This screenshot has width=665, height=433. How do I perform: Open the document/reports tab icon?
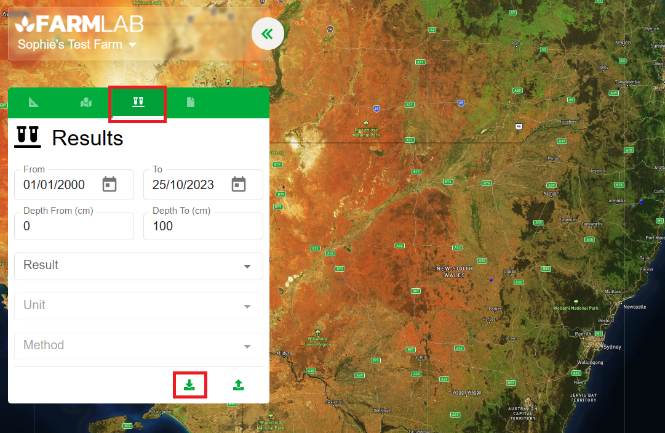191,102
